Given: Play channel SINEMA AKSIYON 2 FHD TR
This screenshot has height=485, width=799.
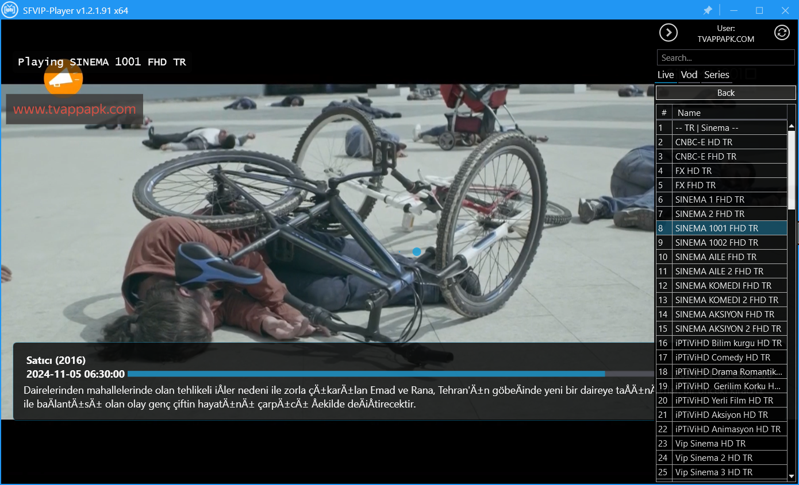Looking at the screenshot, I should point(721,328).
